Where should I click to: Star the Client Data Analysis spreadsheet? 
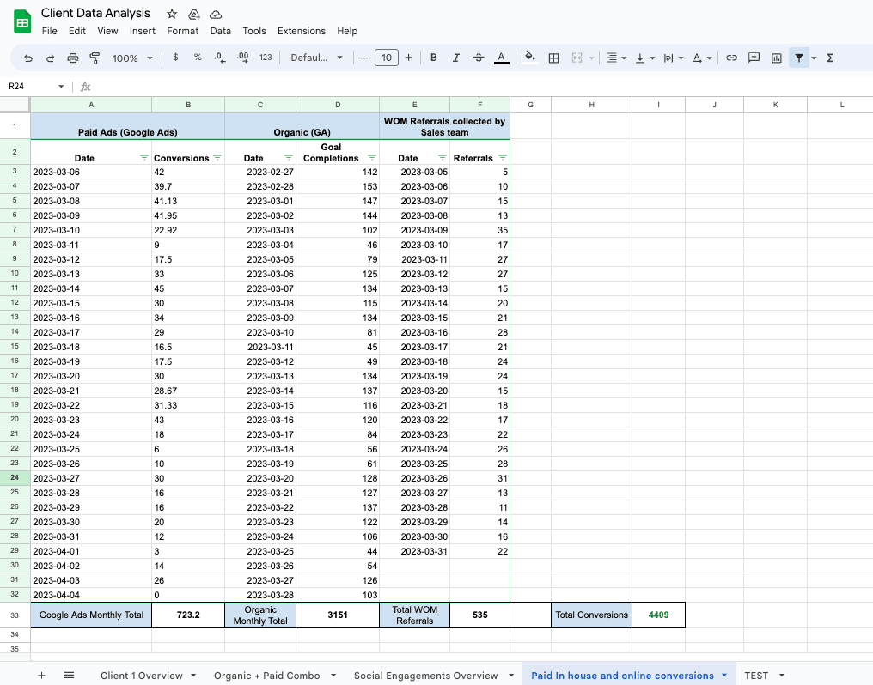click(x=171, y=13)
